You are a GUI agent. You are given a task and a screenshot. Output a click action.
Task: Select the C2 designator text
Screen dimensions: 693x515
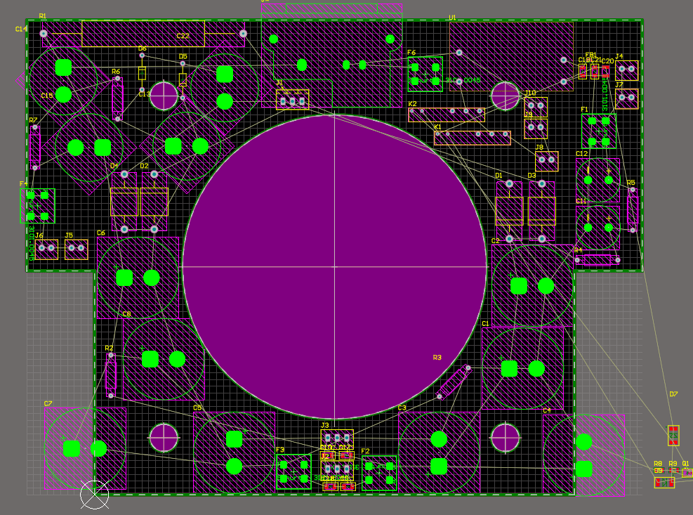click(x=496, y=241)
